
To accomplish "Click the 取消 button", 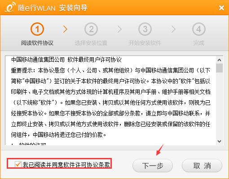I will [x=202, y=166].
